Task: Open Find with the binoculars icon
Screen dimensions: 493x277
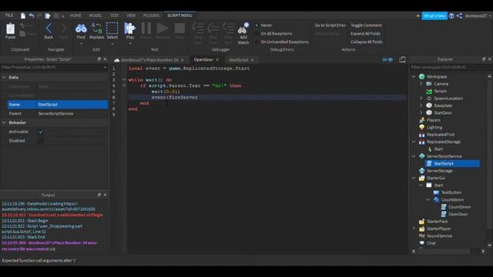Action: [81, 28]
